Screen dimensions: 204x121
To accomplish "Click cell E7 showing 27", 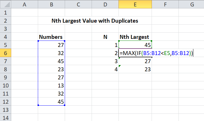I will point(135,61).
